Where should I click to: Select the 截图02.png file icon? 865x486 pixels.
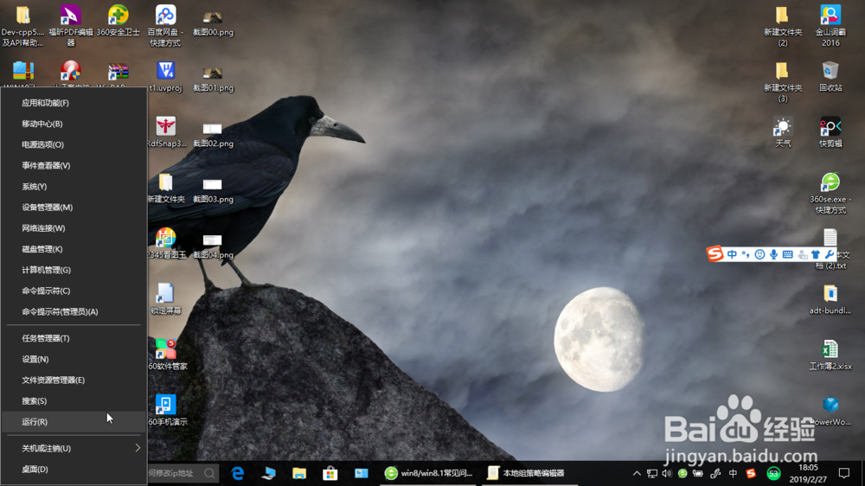point(213,134)
